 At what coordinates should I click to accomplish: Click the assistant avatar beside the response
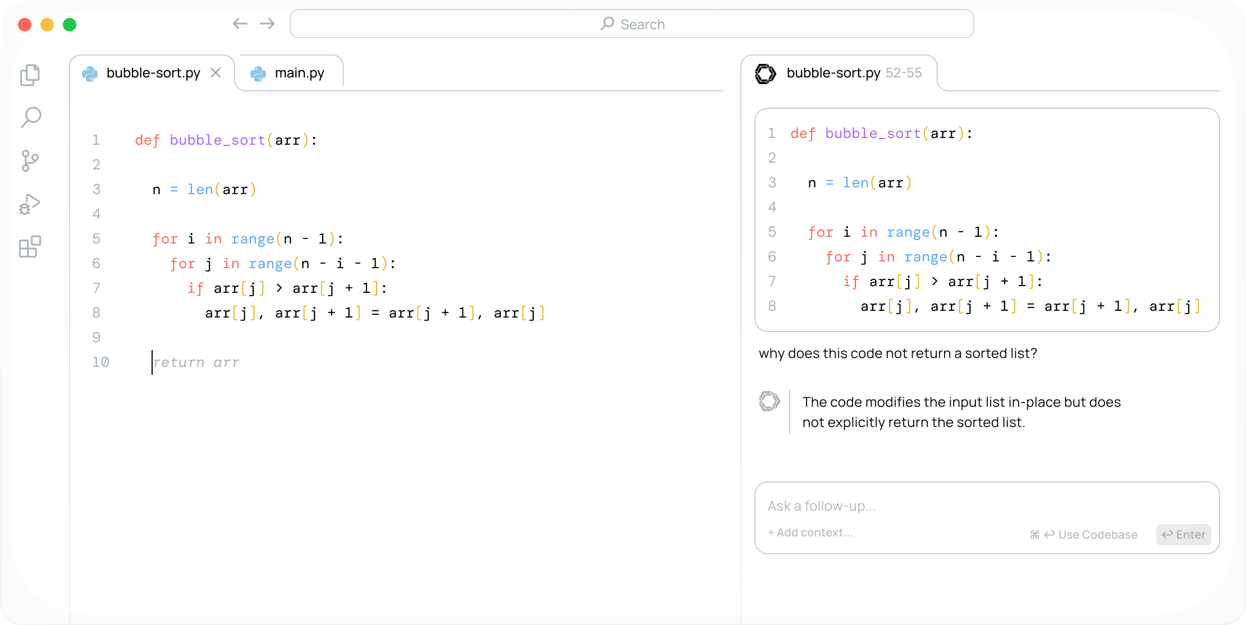pos(769,401)
